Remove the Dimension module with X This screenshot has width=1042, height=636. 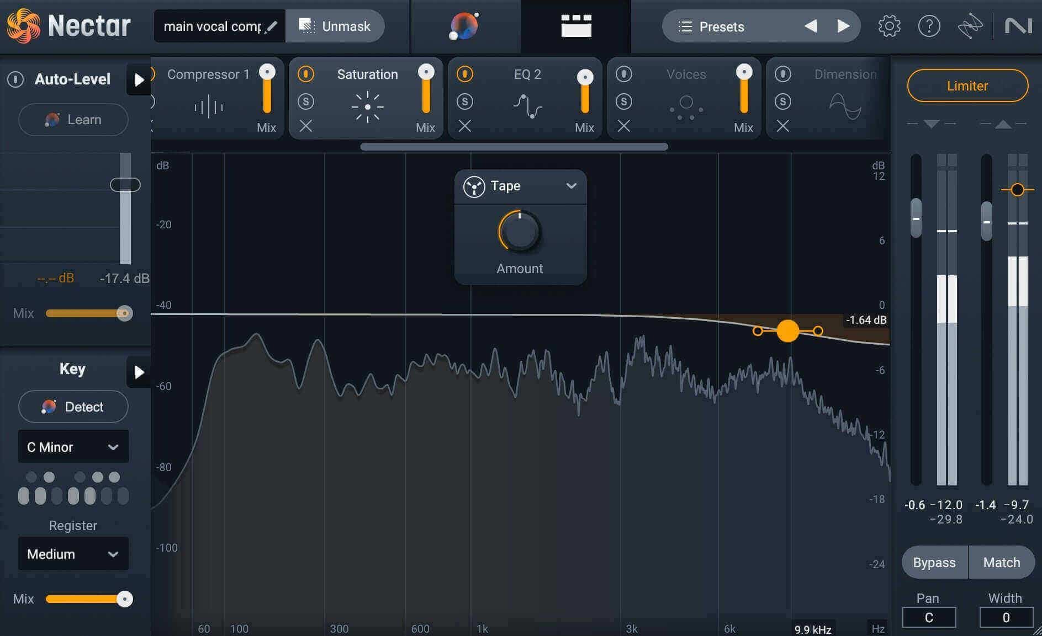click(783, 126)
